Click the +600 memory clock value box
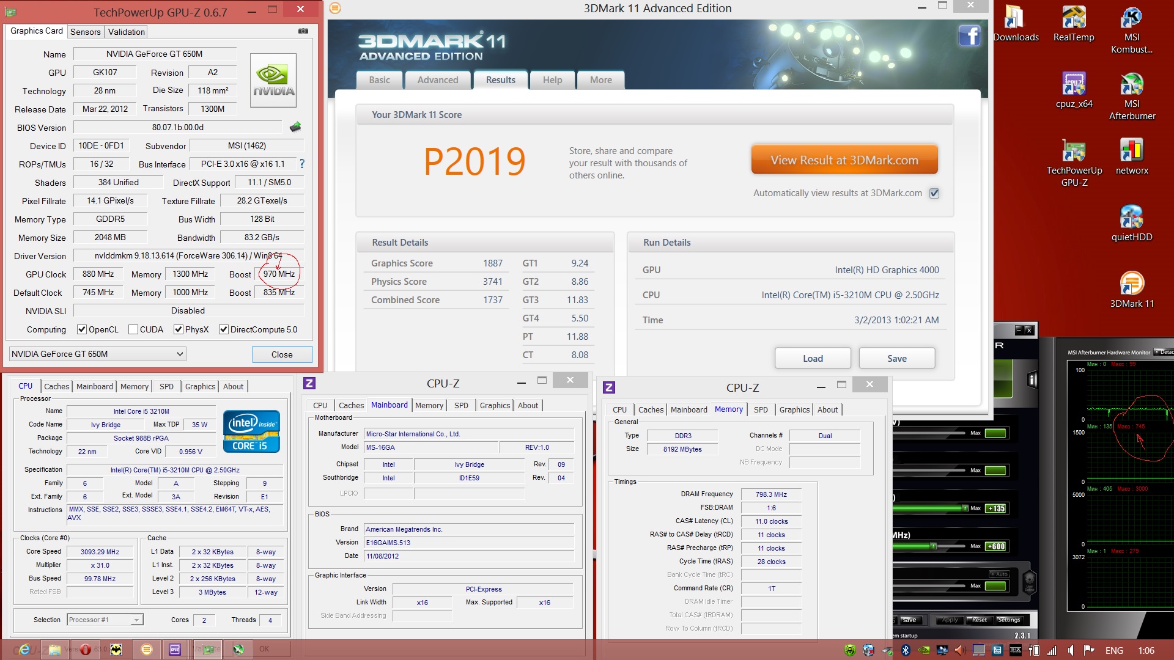The width and height of the screenshot is (1174, 660). (x=996, y=546)
